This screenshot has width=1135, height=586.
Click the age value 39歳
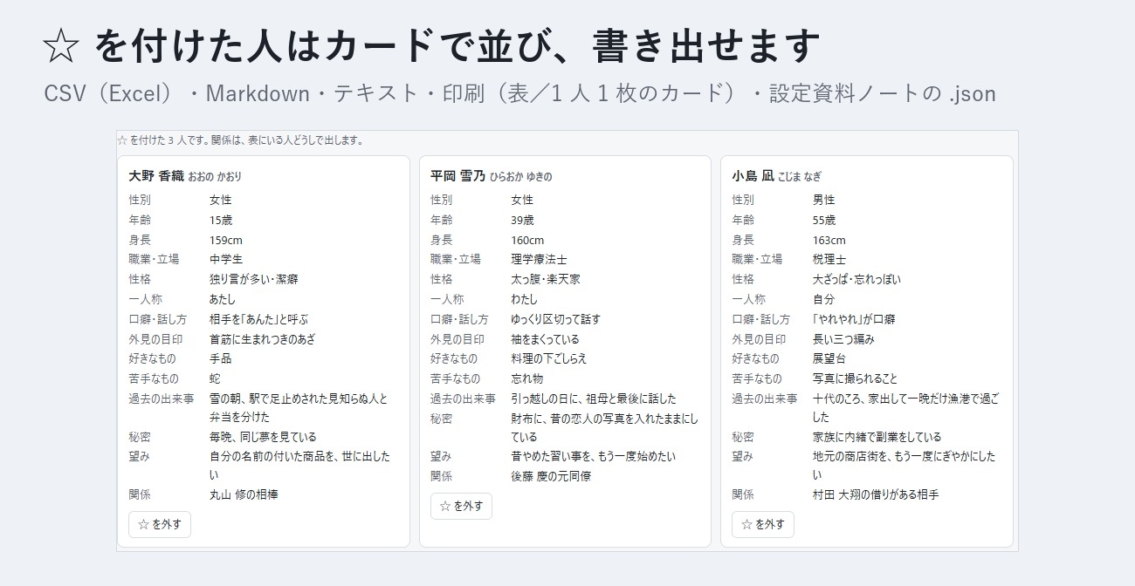point(522,220)
